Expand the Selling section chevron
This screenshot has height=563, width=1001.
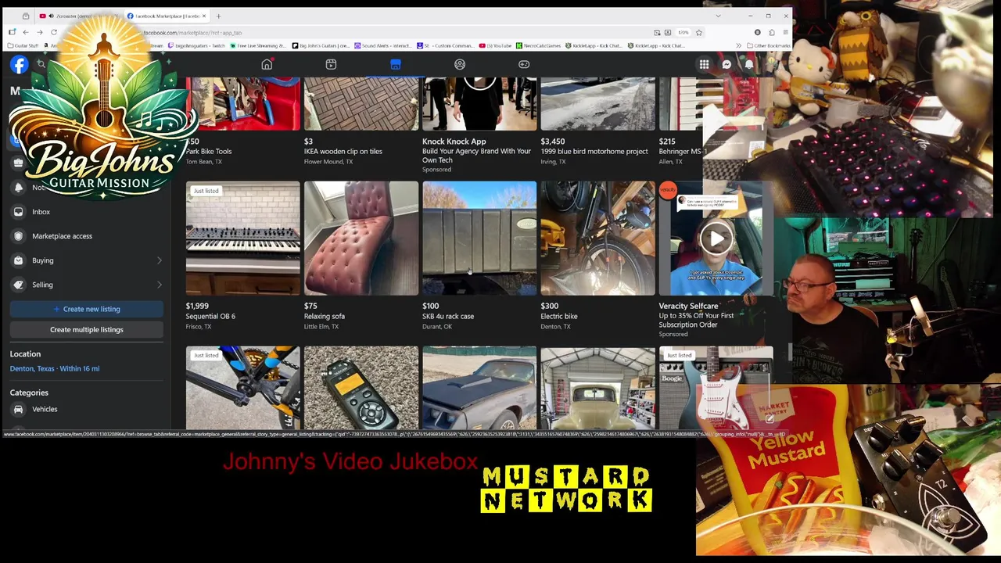pyautogui.click(x=160, y=285)
